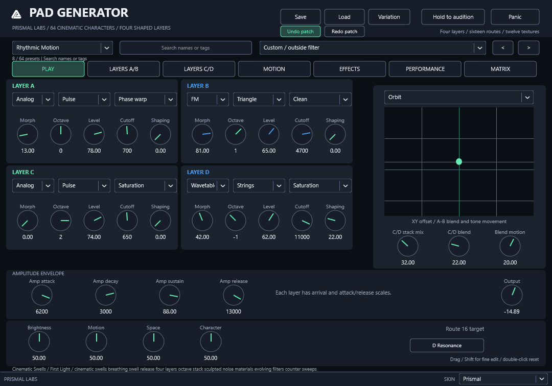Open the PERFORMANCE tab
Image resolution: width=552 pixels, height=386 pixels.
pos(425,69)
